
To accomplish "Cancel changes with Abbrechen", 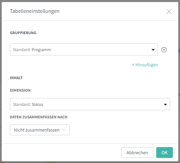I will pyautogui.click(x=137, y=153).
